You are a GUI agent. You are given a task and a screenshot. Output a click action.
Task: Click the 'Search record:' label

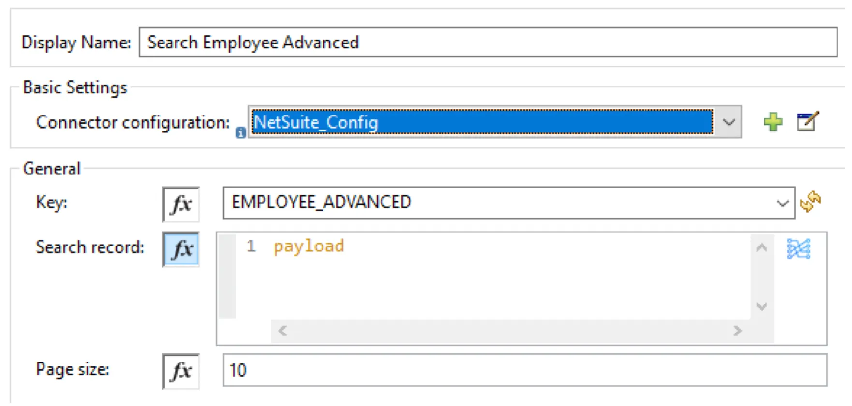tap(90, 247)
